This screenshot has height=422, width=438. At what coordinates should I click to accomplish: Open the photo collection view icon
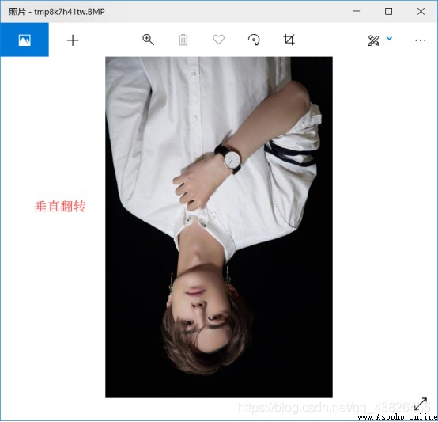25,40
